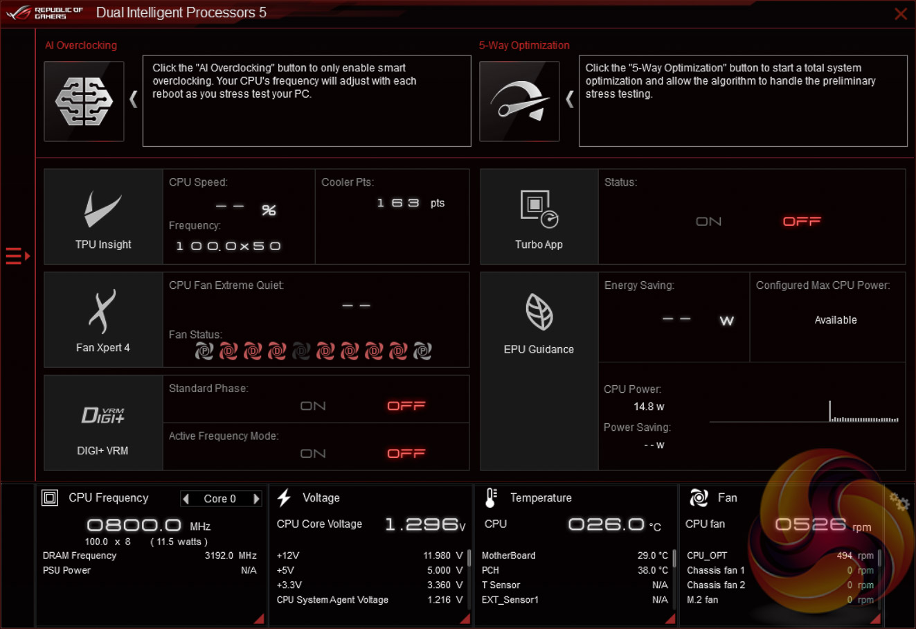The width and height of the screenshot is (916, 629).
Task: Start 5-Way Optimization with the speedometer icon
Action: pyautogui.click(x=519, y=101)
